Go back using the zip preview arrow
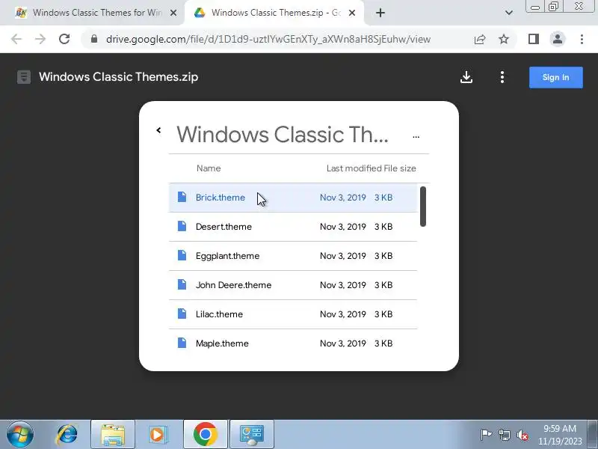598x449 pixels. pyautogui.click(x=158, y=130)
